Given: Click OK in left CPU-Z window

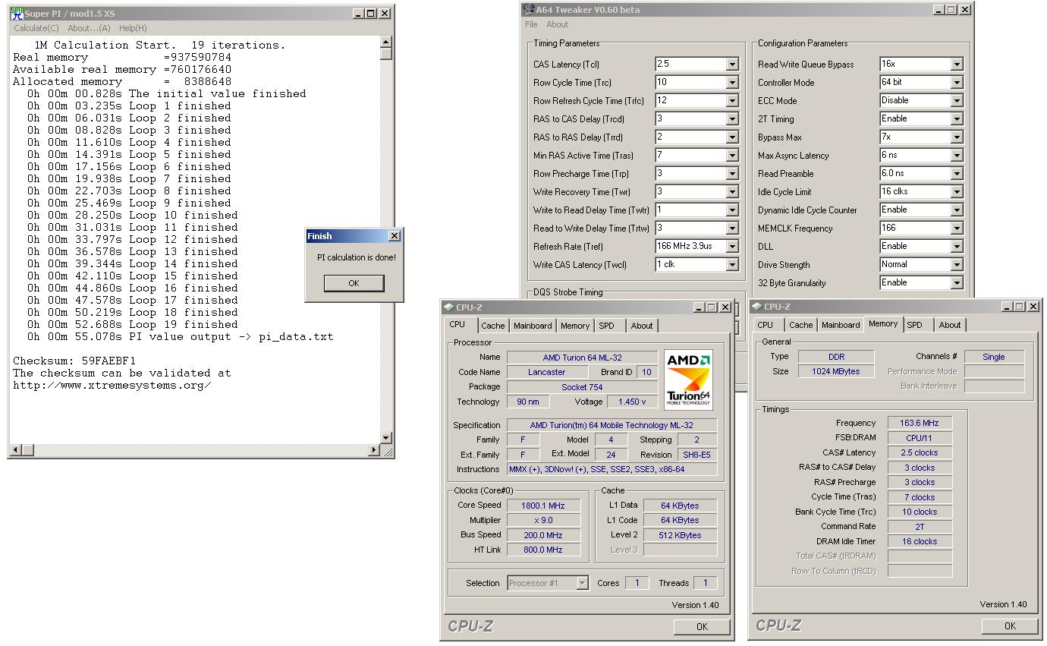Looking at the screenshot, I should [702, 626].
